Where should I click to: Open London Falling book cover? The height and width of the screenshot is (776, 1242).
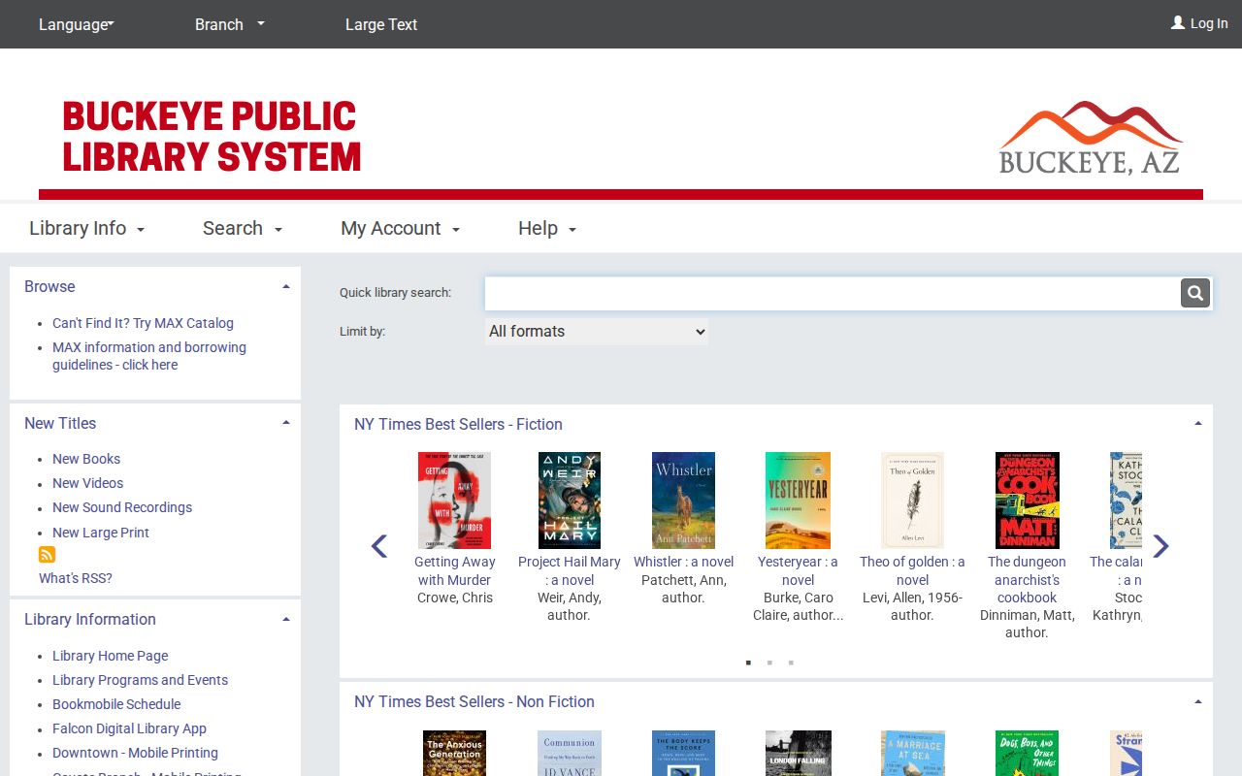(x=798, y=754)
